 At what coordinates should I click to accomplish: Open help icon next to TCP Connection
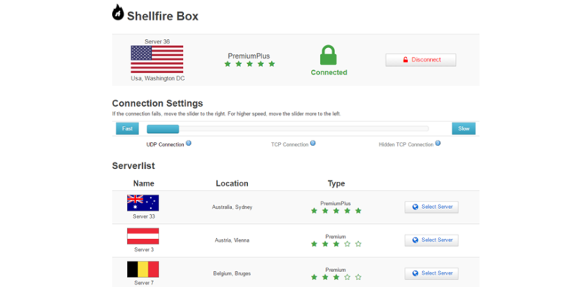point(313,143)
